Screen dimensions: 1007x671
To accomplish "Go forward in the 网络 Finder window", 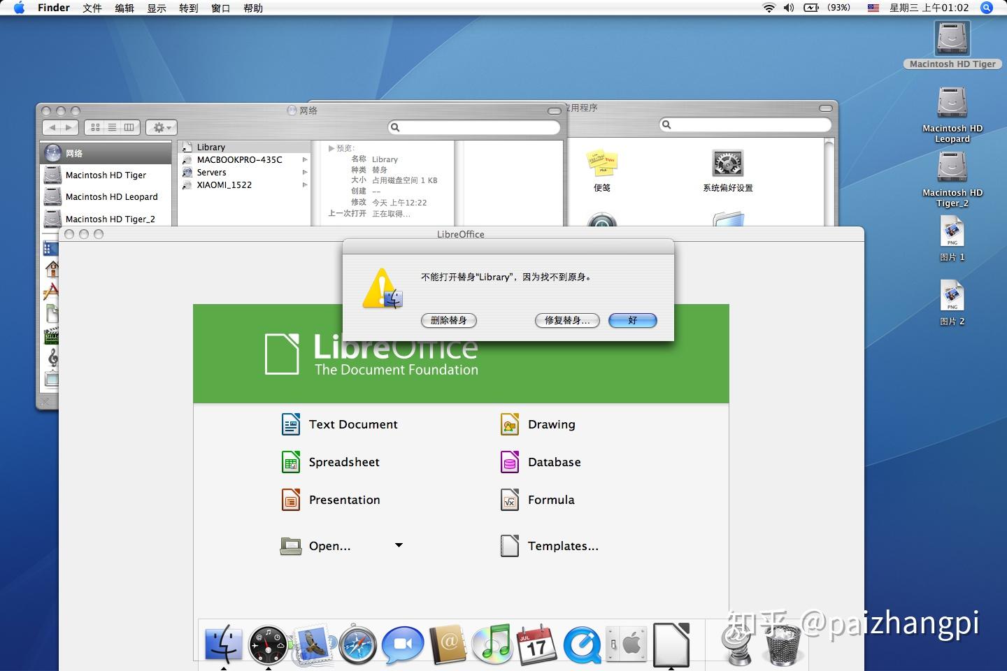I will tap(69, 127).
